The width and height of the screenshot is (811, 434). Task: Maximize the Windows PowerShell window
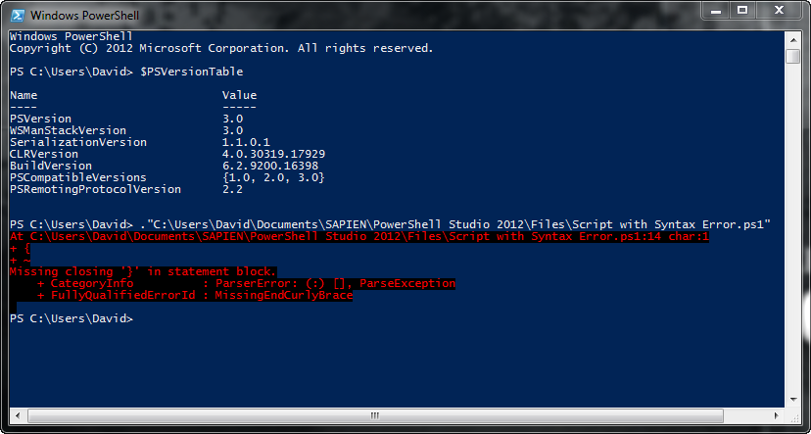[x=742, y=10]
